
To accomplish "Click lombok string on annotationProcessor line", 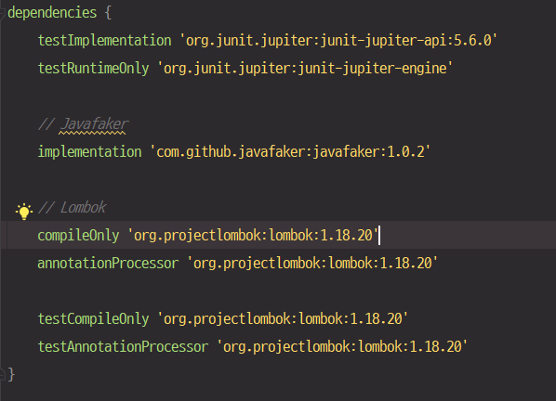I will tap(312, 264).
